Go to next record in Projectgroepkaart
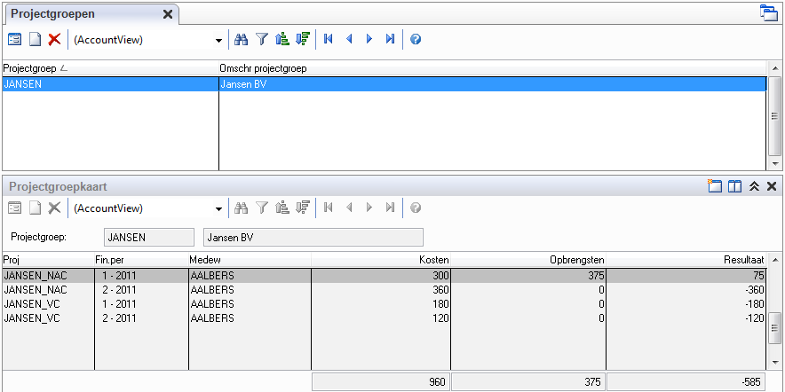Viewport: 785px width, 392px height. click(369, 208)
